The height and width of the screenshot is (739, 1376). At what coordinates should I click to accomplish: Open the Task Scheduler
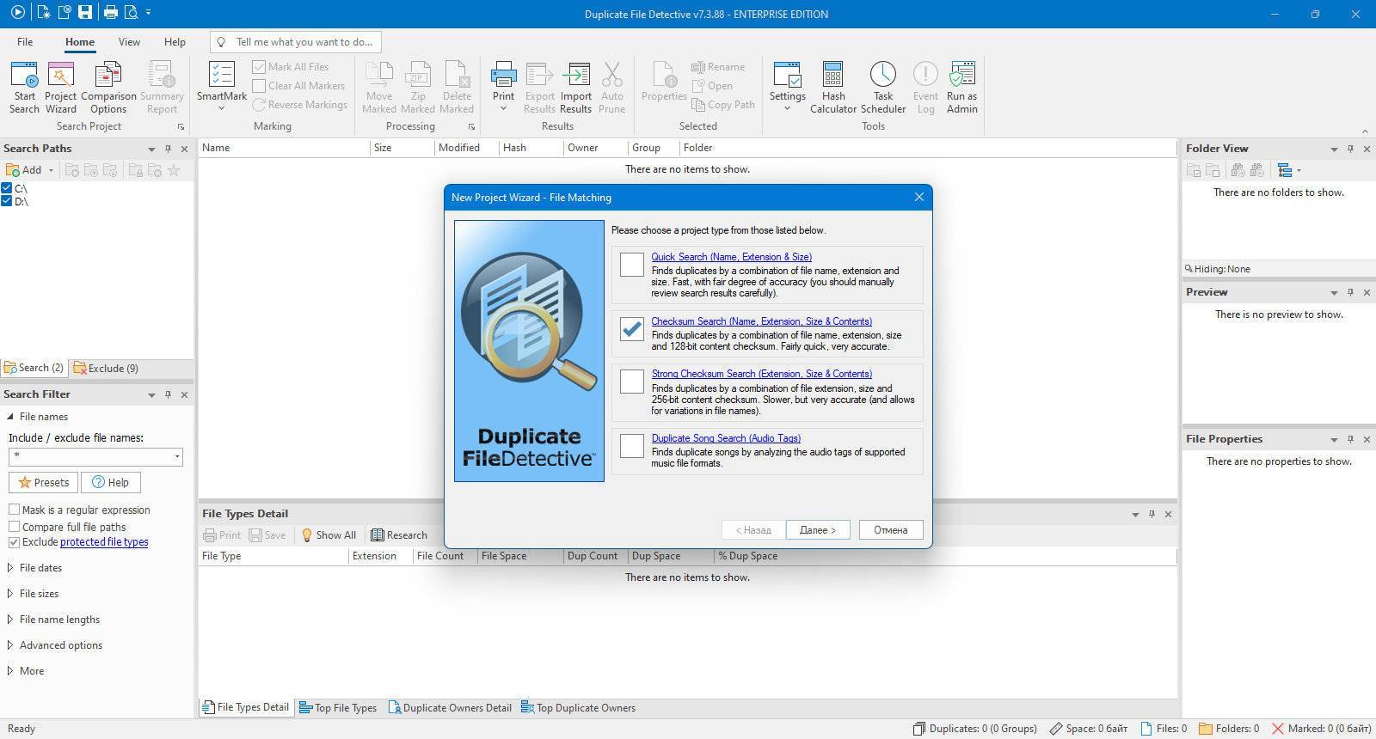tap(882, 75)
